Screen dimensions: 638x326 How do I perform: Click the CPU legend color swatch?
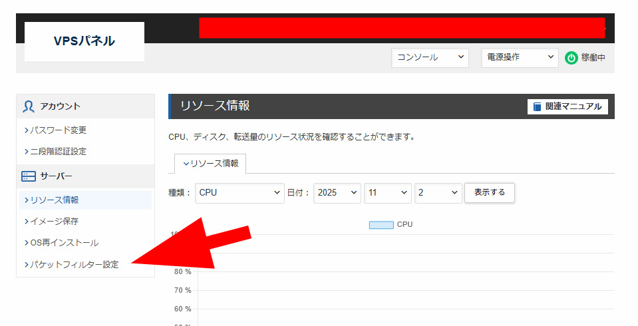point(381,225)
